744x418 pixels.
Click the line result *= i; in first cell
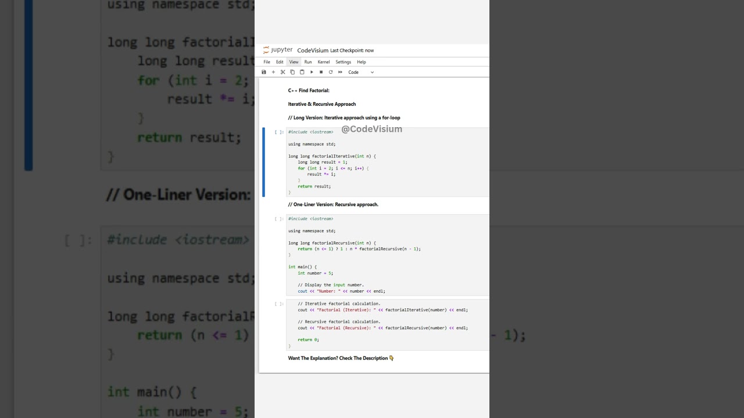(x=321, y=174)
